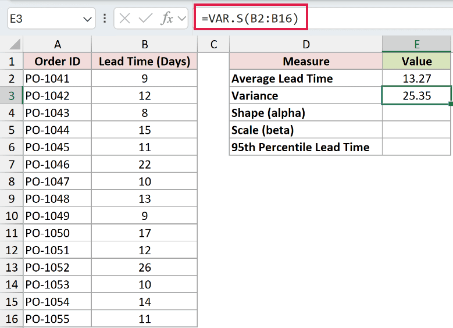Select cell PO-1053
Viewport: 453px width, 328px height.
[x=57, y=284]
